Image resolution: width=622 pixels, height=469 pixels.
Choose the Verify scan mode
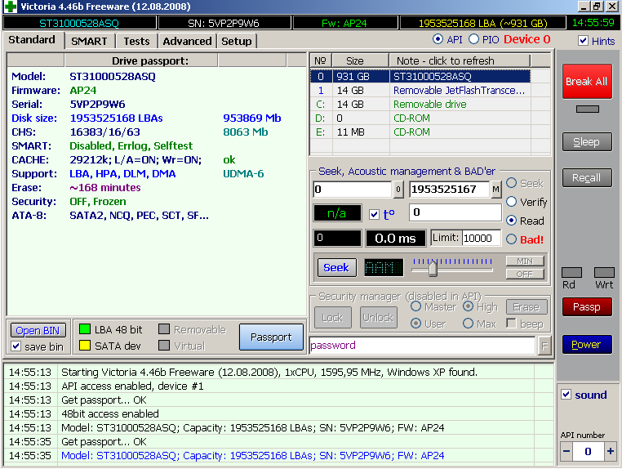tap(512, 202)
